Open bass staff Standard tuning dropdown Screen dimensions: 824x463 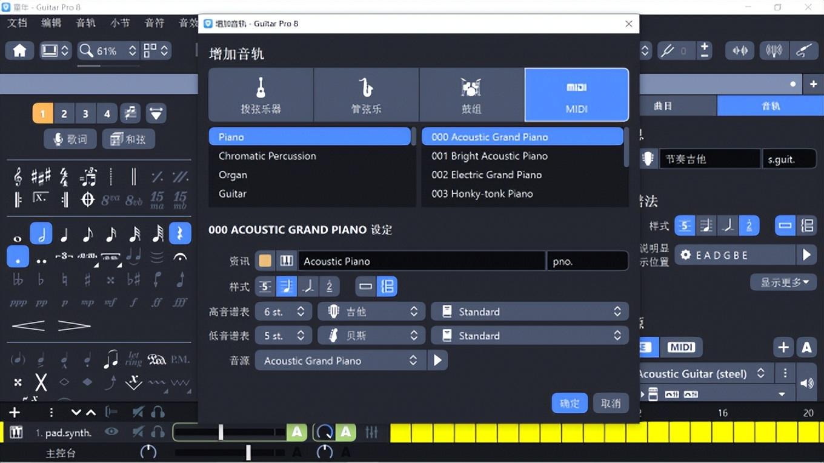coord(530,335)
